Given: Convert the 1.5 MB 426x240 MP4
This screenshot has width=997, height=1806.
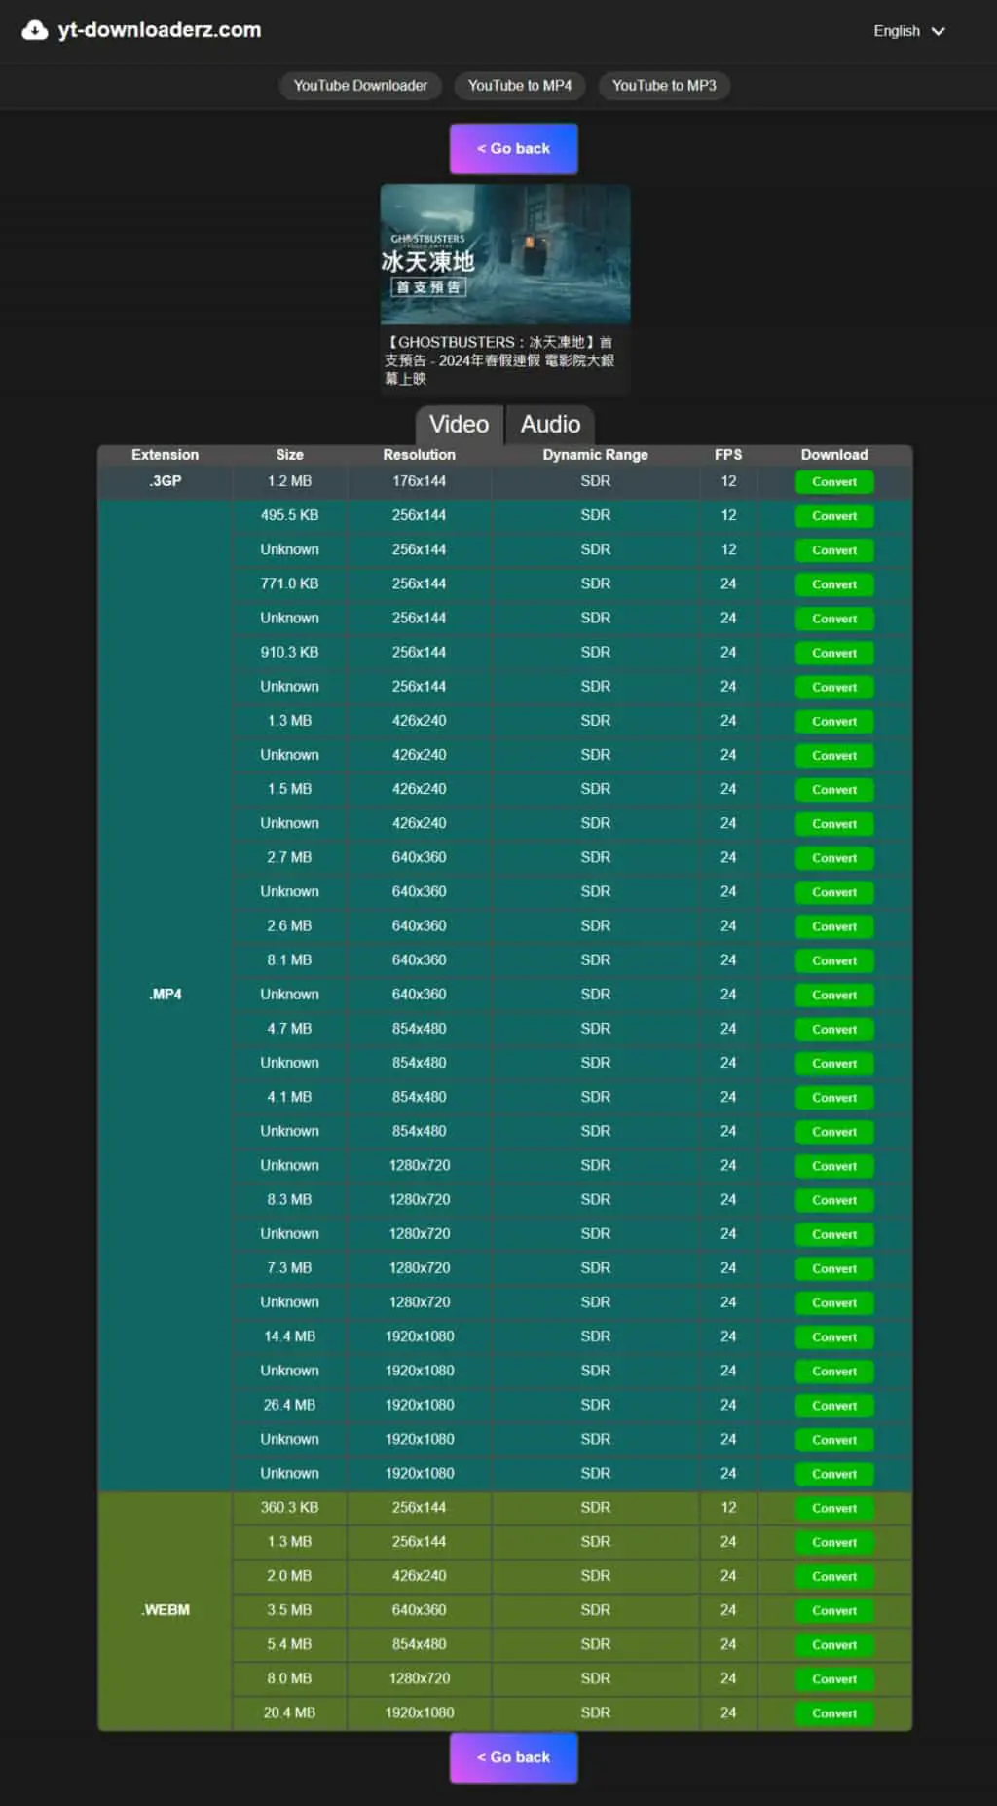Looking at the screenshot, I should [x=834, y=790].
